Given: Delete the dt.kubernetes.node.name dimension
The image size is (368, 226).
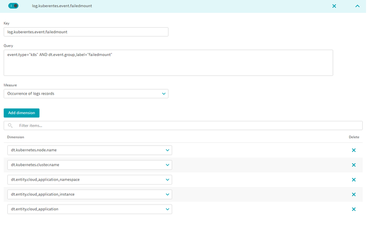Looking at the screenshot, I should pyautogui.click(x=354, y=150).
